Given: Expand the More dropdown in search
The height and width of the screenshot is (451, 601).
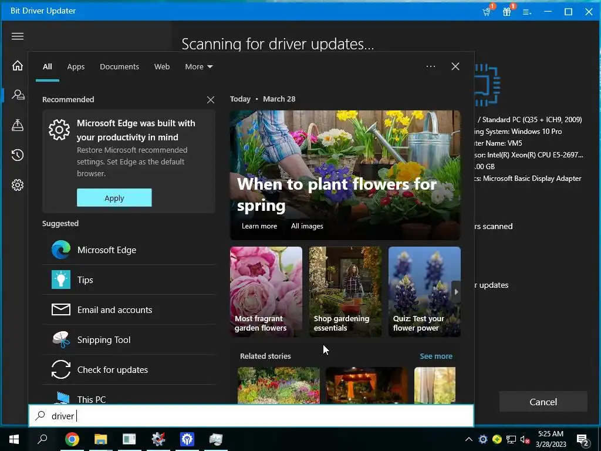Looking at the screenshot, I should click(198, 67).
